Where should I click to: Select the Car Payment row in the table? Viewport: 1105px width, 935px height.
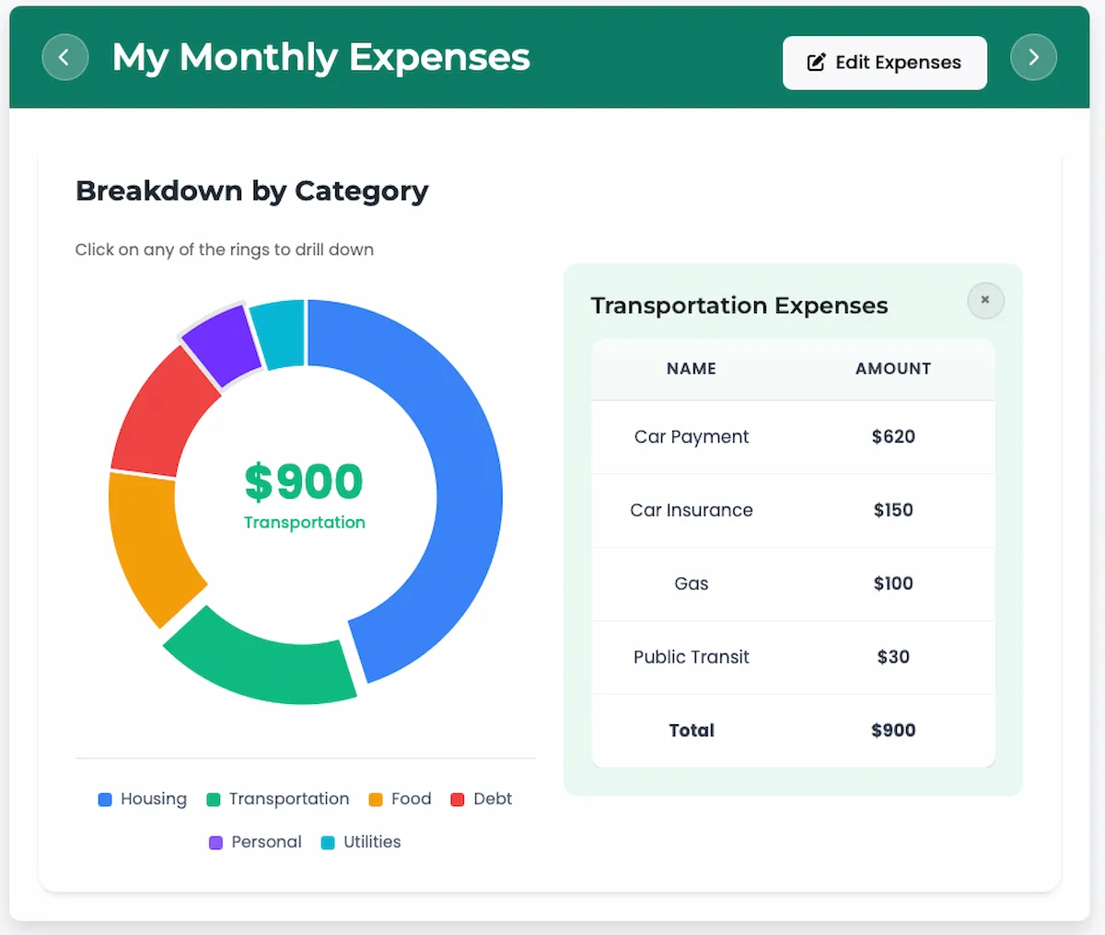pyautogui.click(x=793, y=437)
